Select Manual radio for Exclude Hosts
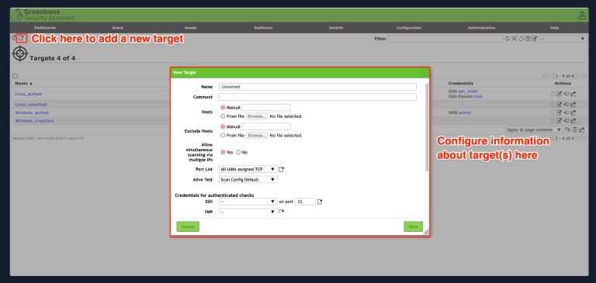 click(223, 126)
